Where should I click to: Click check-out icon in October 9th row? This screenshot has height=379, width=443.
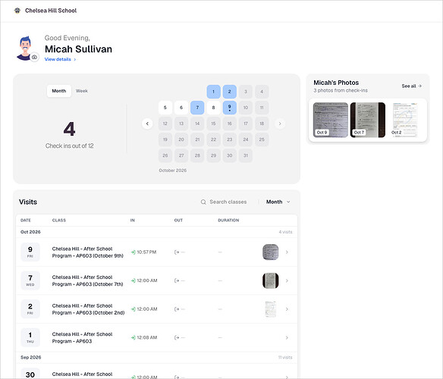177,252
